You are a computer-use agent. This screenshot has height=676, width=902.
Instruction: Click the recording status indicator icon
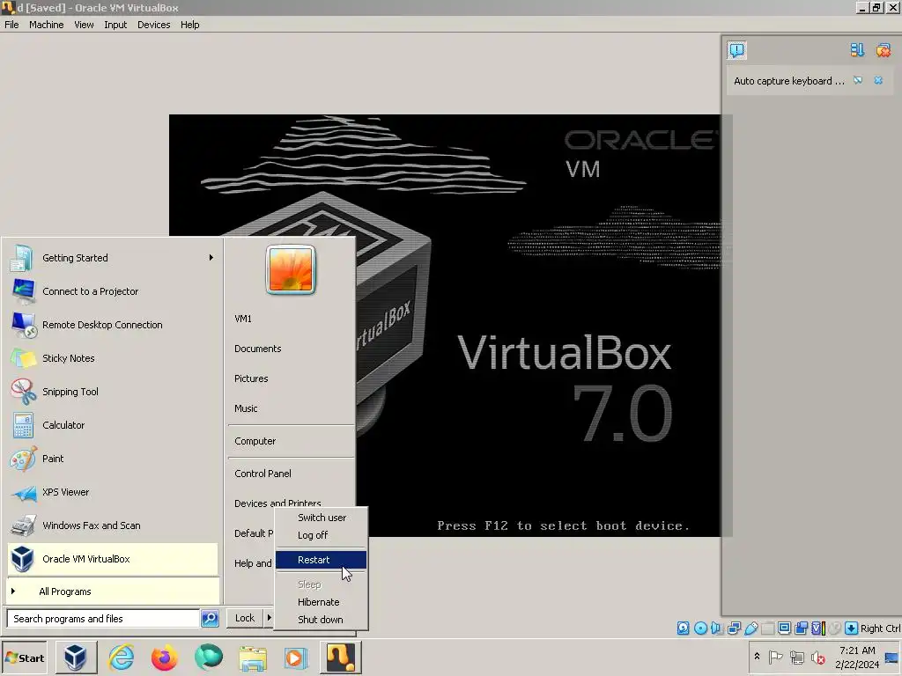[x=801, y=628]
